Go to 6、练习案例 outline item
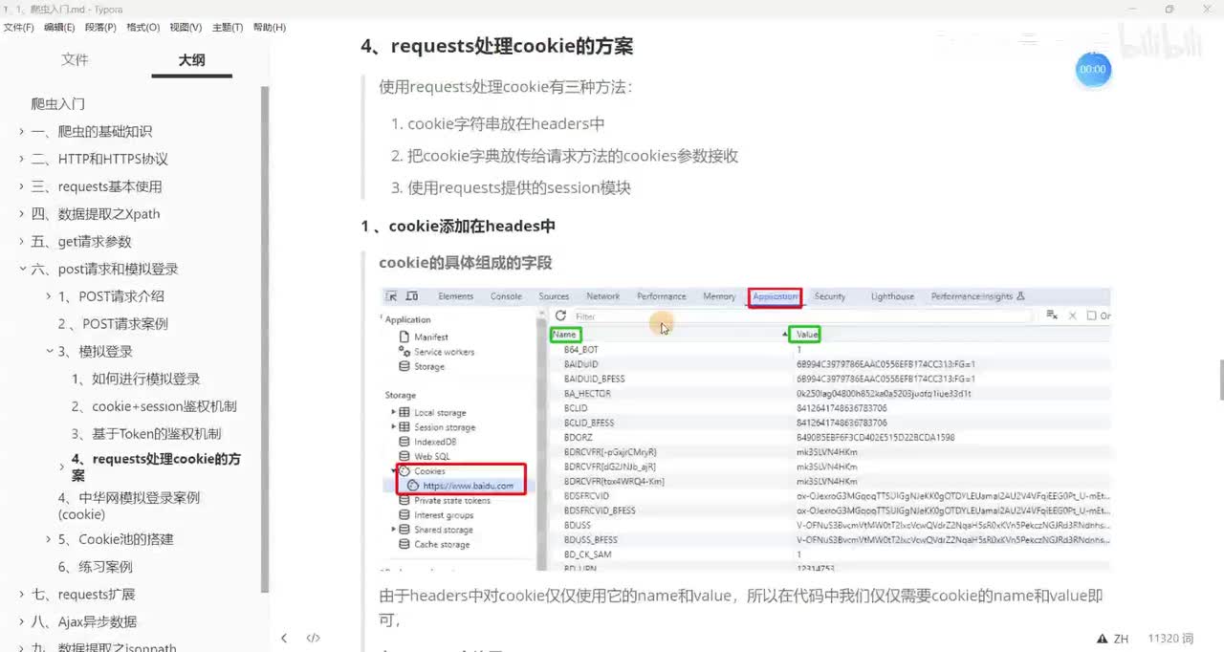Image resolution: width=1224 pixels, height=652 pixels. [x=95, y=567]
